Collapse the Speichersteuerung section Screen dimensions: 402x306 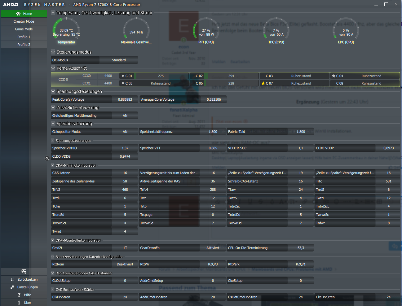(53, 124)
